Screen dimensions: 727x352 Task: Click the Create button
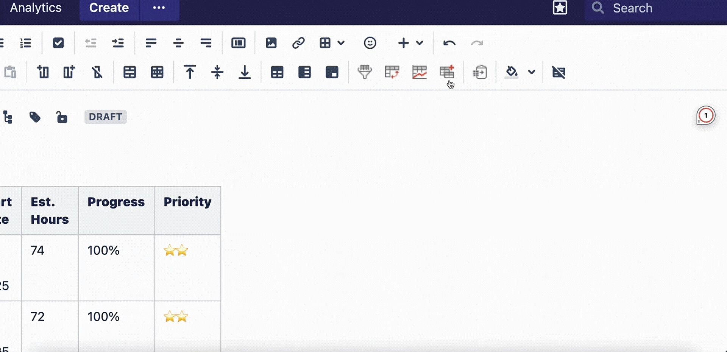tap(109, 8)
